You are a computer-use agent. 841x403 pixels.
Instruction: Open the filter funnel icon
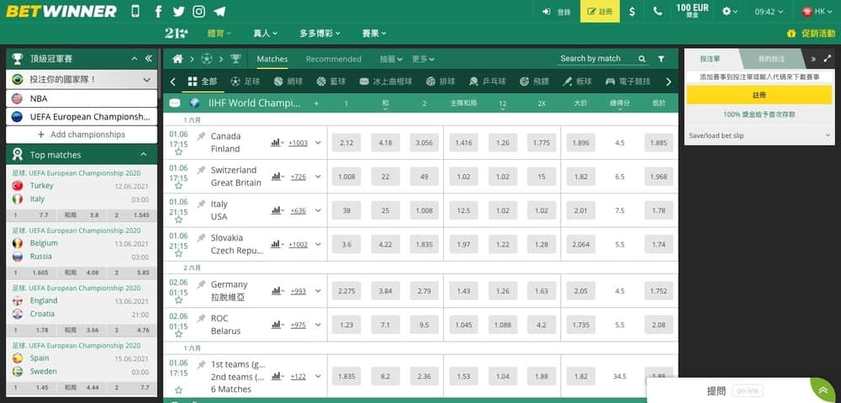[x=661, y=59]
